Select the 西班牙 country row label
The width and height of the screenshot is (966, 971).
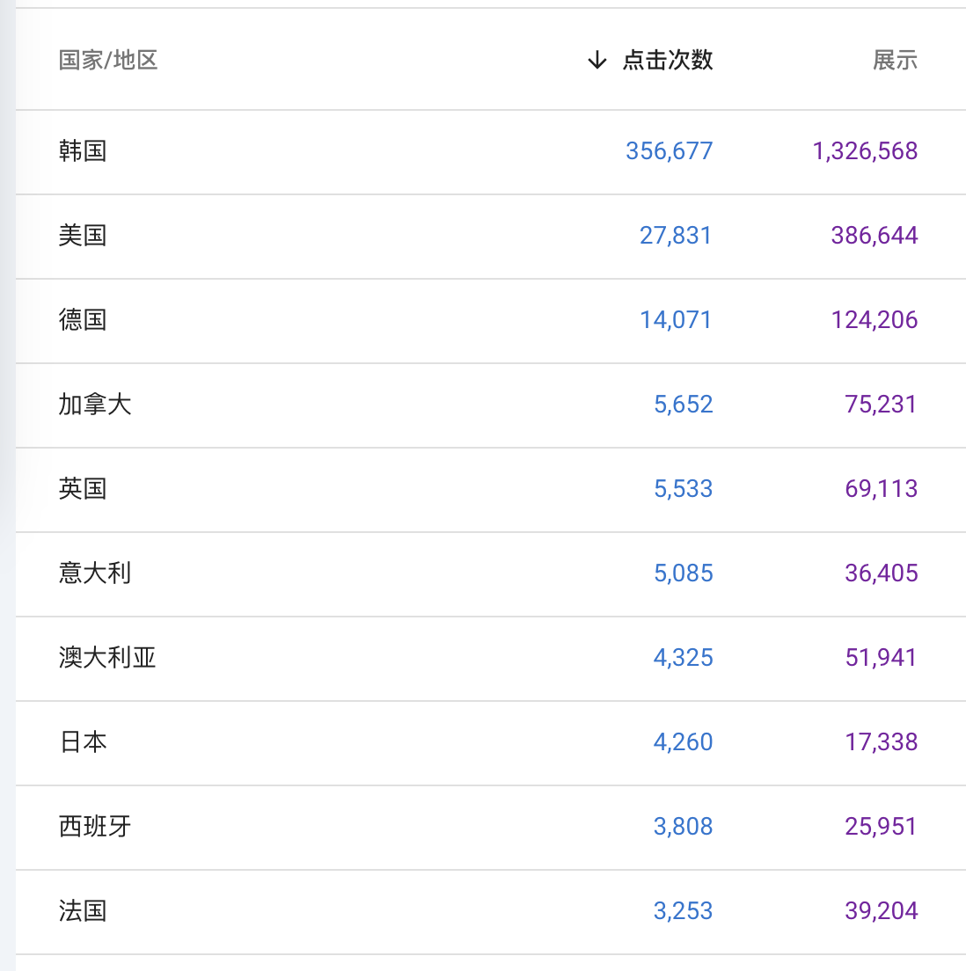pyautogui.click(x=95, y=827)
